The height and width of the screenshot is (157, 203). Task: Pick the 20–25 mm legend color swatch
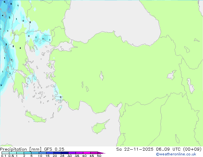pos(57,153)
